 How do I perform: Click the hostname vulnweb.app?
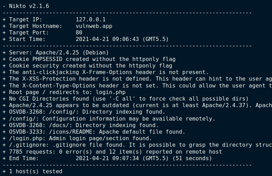(94, 26)
